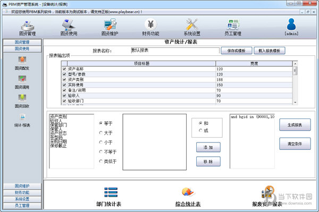Open the 财务功能 yen icon

click(150, 24)
